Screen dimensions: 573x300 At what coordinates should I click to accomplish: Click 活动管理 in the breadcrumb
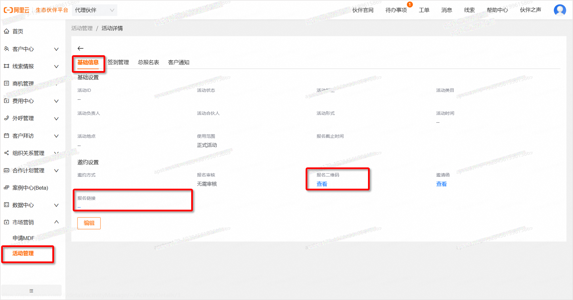82,28
